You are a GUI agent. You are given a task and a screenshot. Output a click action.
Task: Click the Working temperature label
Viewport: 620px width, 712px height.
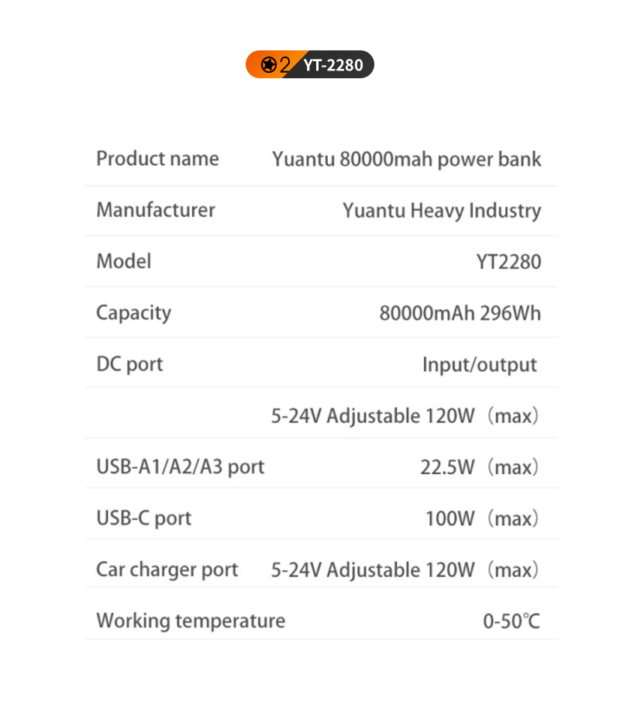[x=191, y=621]
